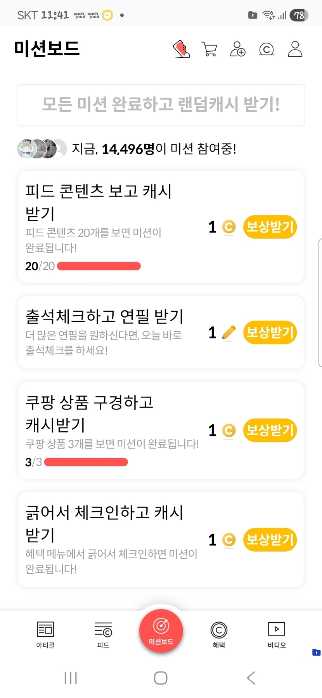The height and width of the screenshot is (698, 322).
Task: Open the profile person icon
Action: pos(295,49)
